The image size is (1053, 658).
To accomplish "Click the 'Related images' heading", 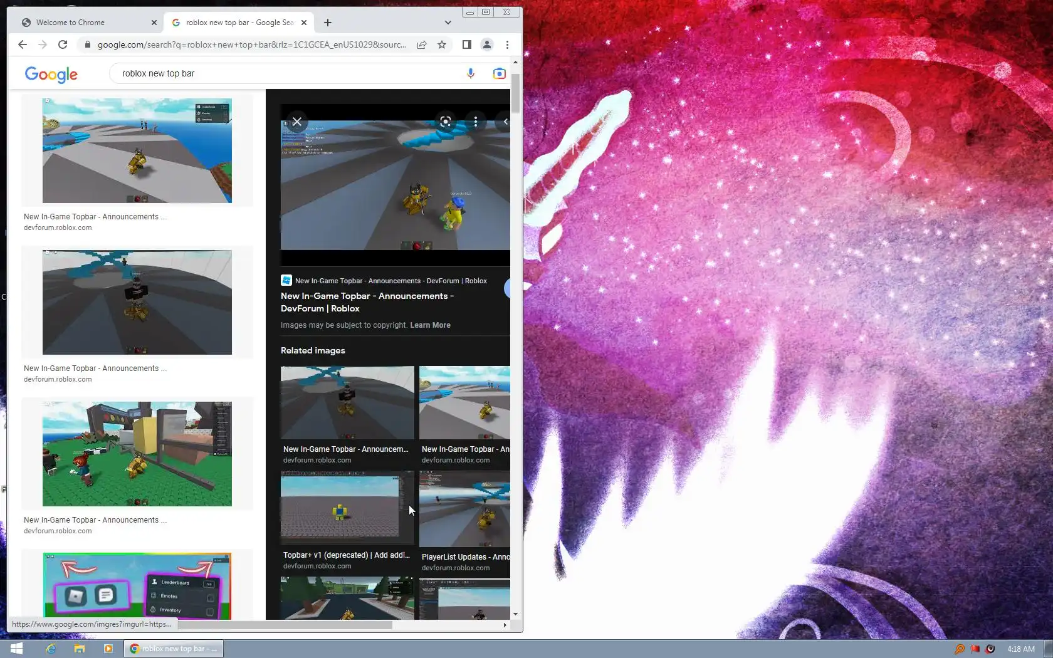I will pyautogui.click(x=313, y=350).
